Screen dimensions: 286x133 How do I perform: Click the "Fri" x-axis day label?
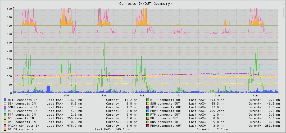coord(142,96)
